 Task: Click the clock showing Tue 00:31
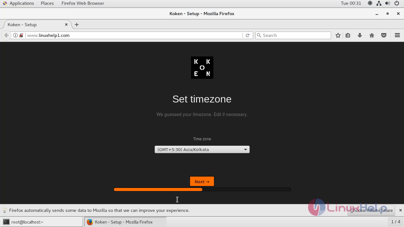point(351,3)
